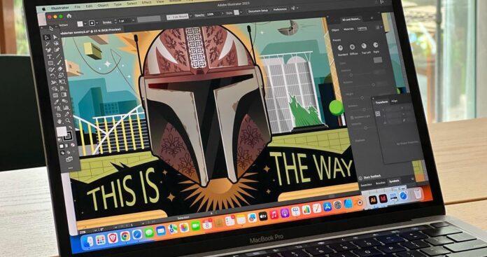Open the Object menu
Image resolution: width=487 pixels, height=257 pixels.
(103, 6)
